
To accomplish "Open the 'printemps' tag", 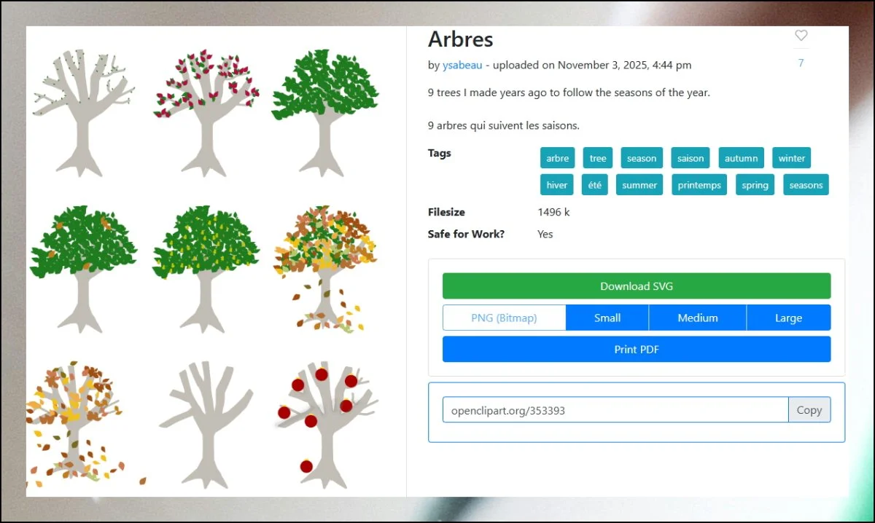I will tap(699, 185).
